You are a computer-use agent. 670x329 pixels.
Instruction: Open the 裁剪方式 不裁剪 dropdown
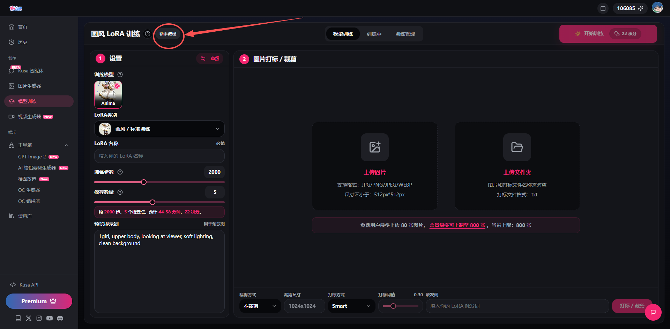[260, 306]
